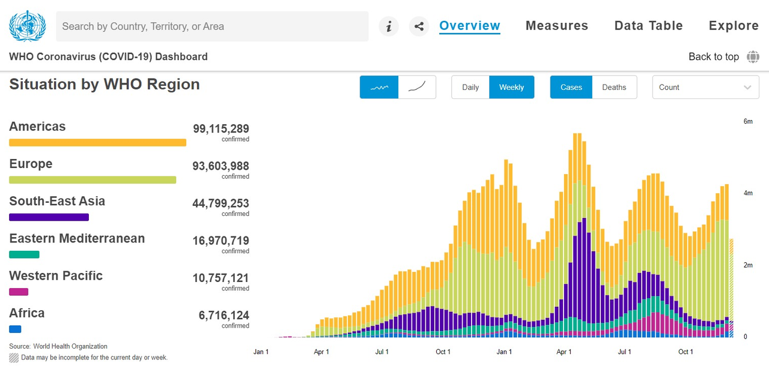Select the Europe region
This screenshot has width=769, height=384.
[31, 164]
